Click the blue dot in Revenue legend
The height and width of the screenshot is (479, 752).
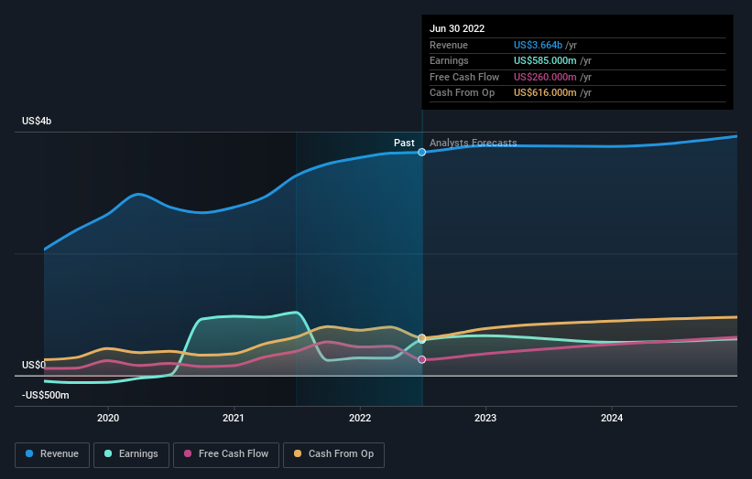click(29, 453)
